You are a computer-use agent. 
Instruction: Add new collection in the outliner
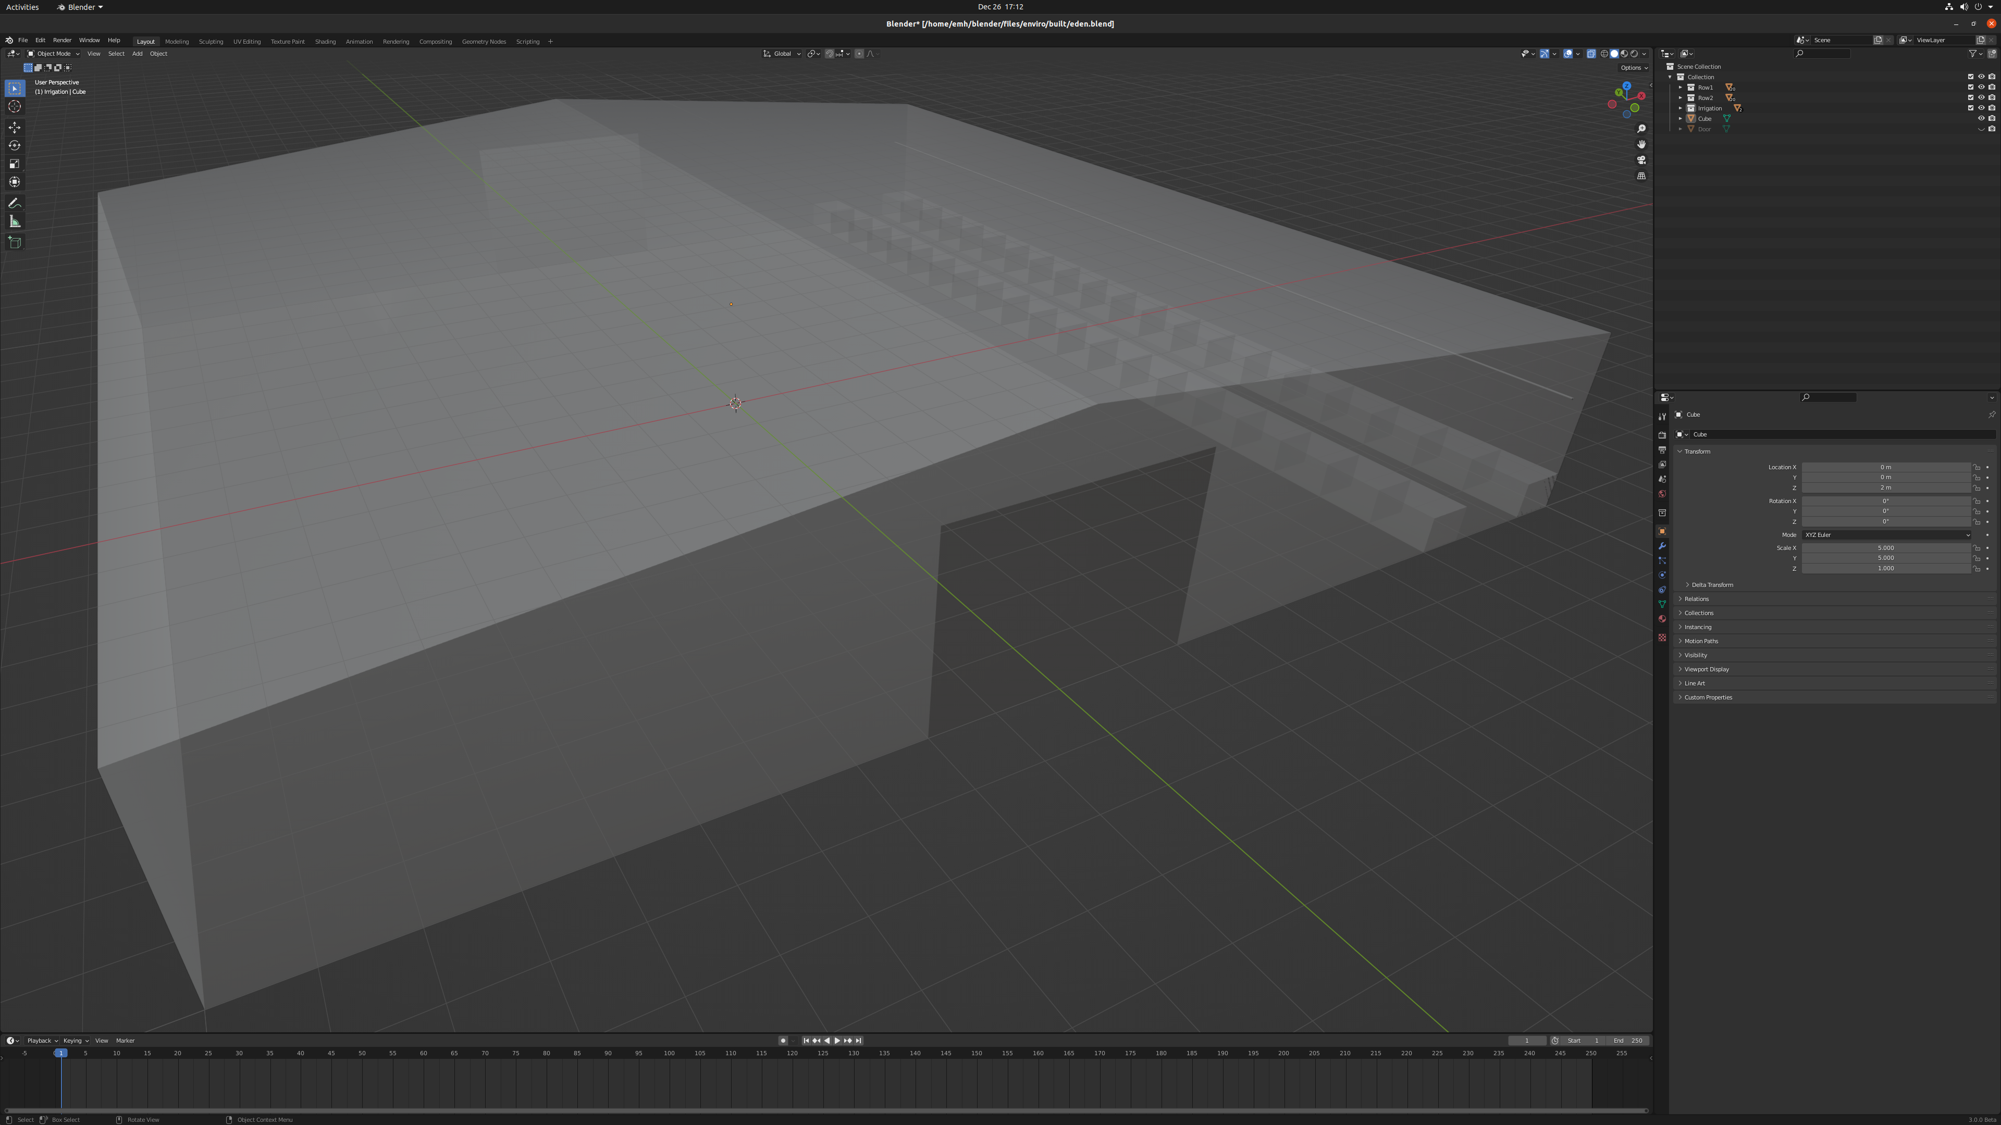coord(1992,54)
